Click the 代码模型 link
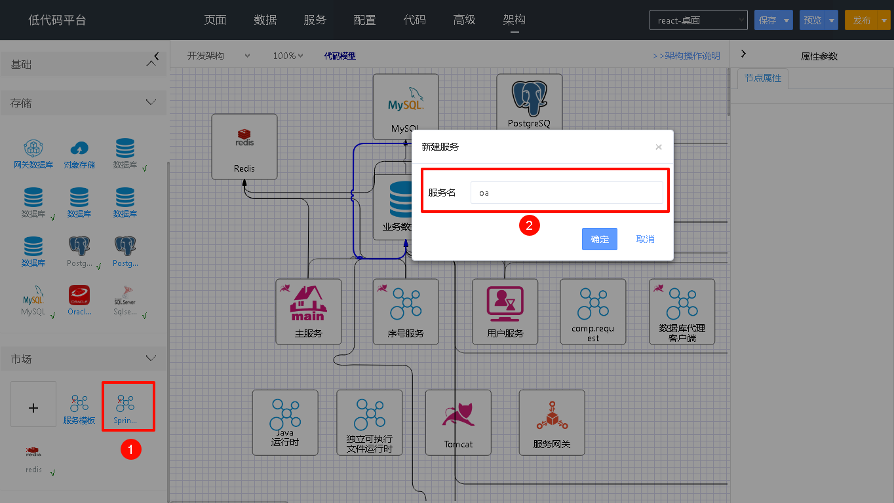 [340, 56]
